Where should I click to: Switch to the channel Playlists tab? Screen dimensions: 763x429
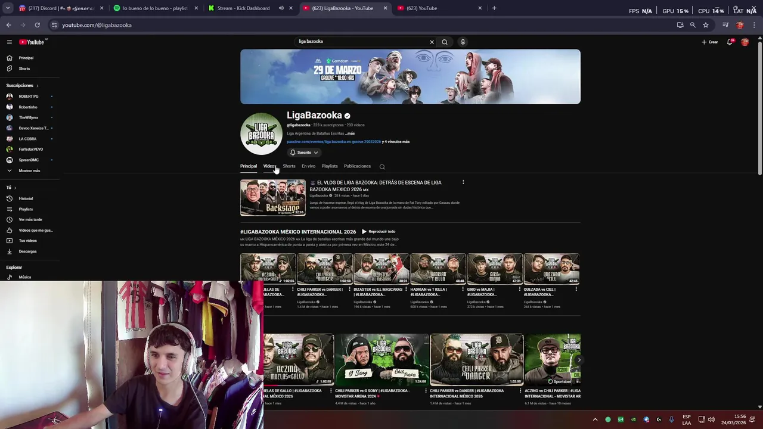pyautogui.click(x=330, y=166)
